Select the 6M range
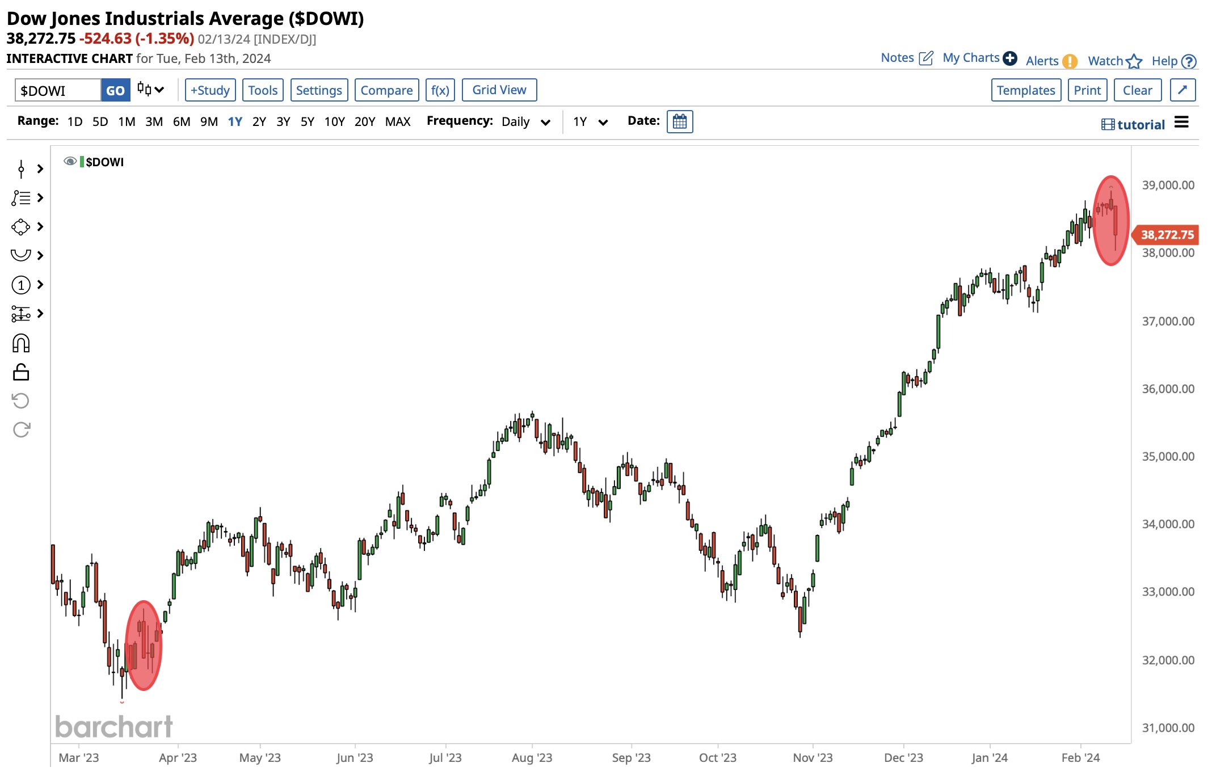 (182, 122)
